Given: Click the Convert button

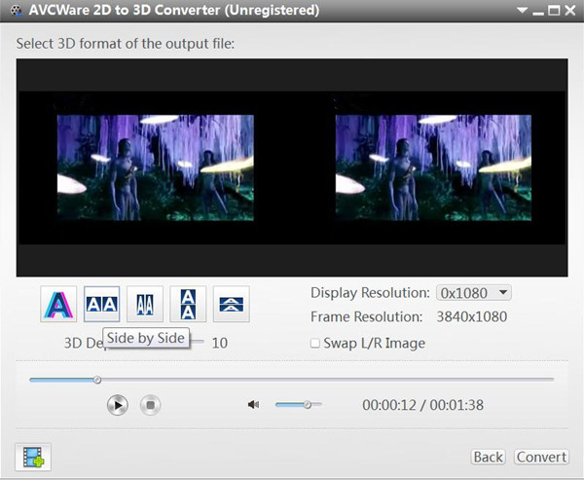Looking at the screenshot, I should (x=541, y=457).
